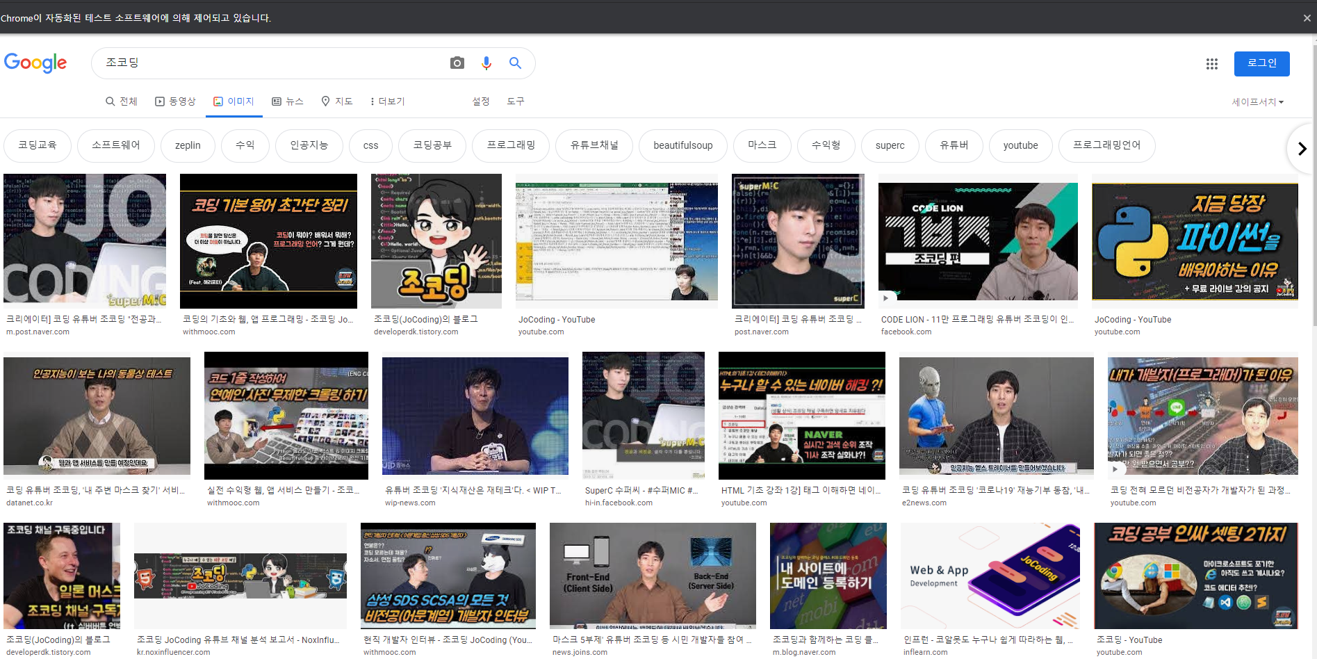The height and width of the screenshot is (659, 1317).
Task: Click the blue magnifier search button
Action: click(x=515, y=63)
